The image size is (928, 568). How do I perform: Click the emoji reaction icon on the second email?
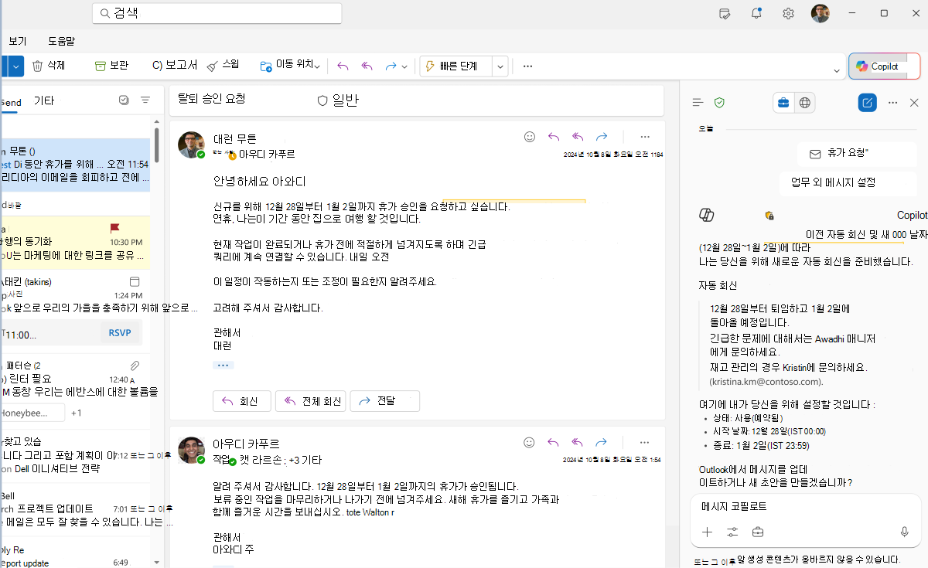coord(530,443)
